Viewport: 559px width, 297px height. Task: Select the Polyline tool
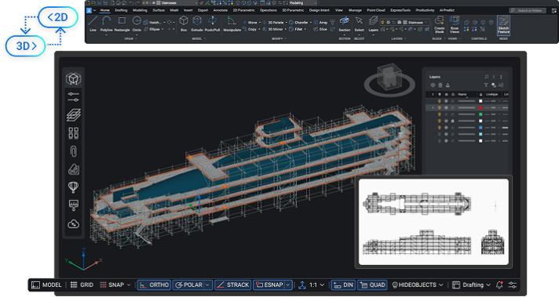[x=106, y=24]
